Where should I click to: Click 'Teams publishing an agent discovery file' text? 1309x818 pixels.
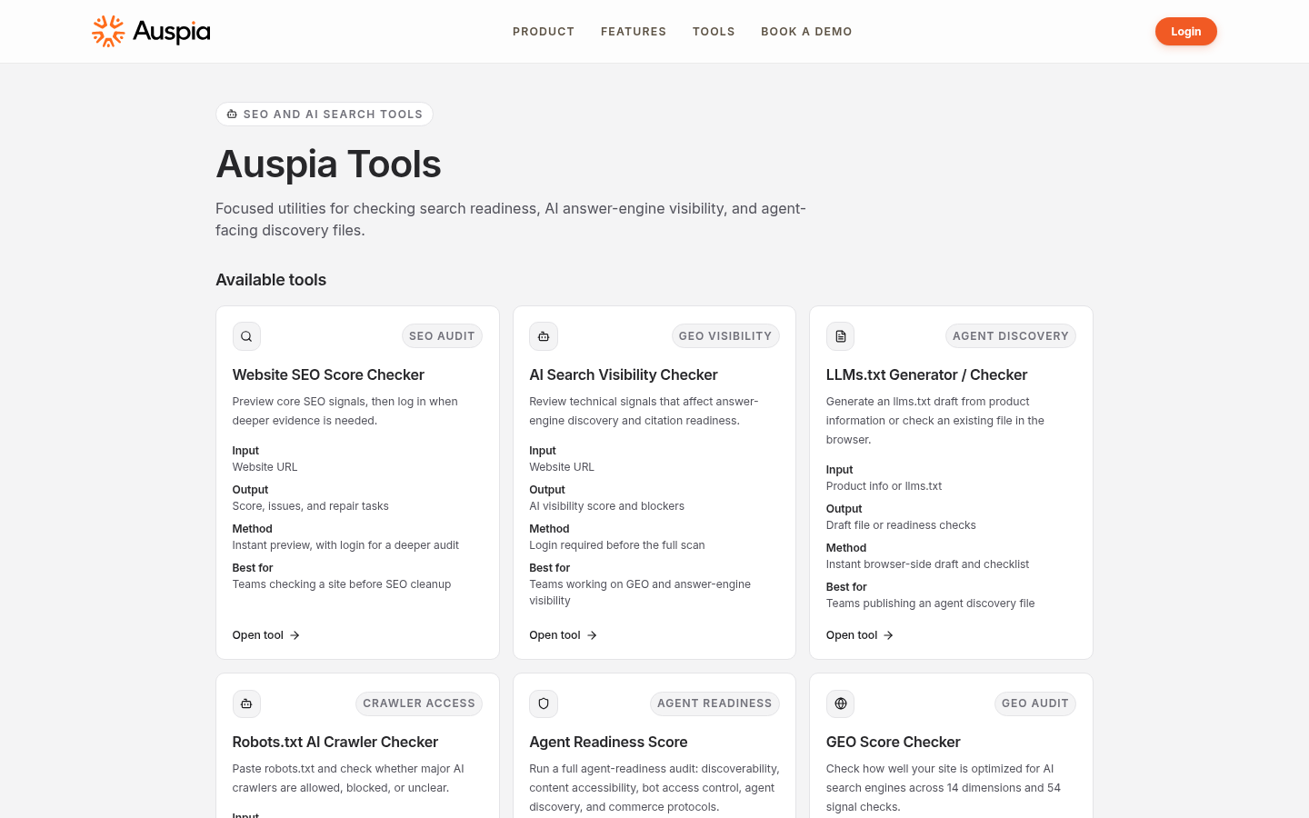click(930, 604)
